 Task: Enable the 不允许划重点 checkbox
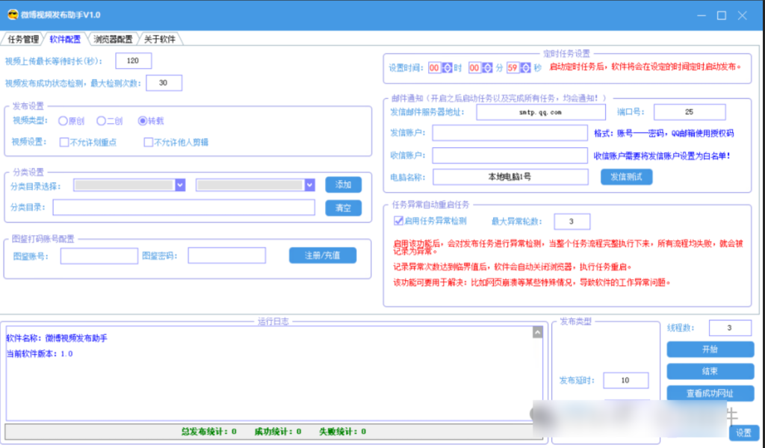64,142
